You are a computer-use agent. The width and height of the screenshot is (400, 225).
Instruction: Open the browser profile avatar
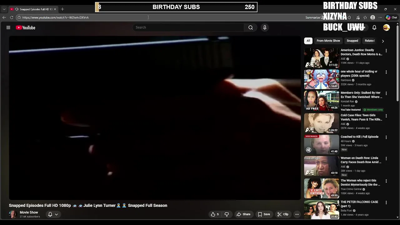pyautogui.click(x=372, y=17)
